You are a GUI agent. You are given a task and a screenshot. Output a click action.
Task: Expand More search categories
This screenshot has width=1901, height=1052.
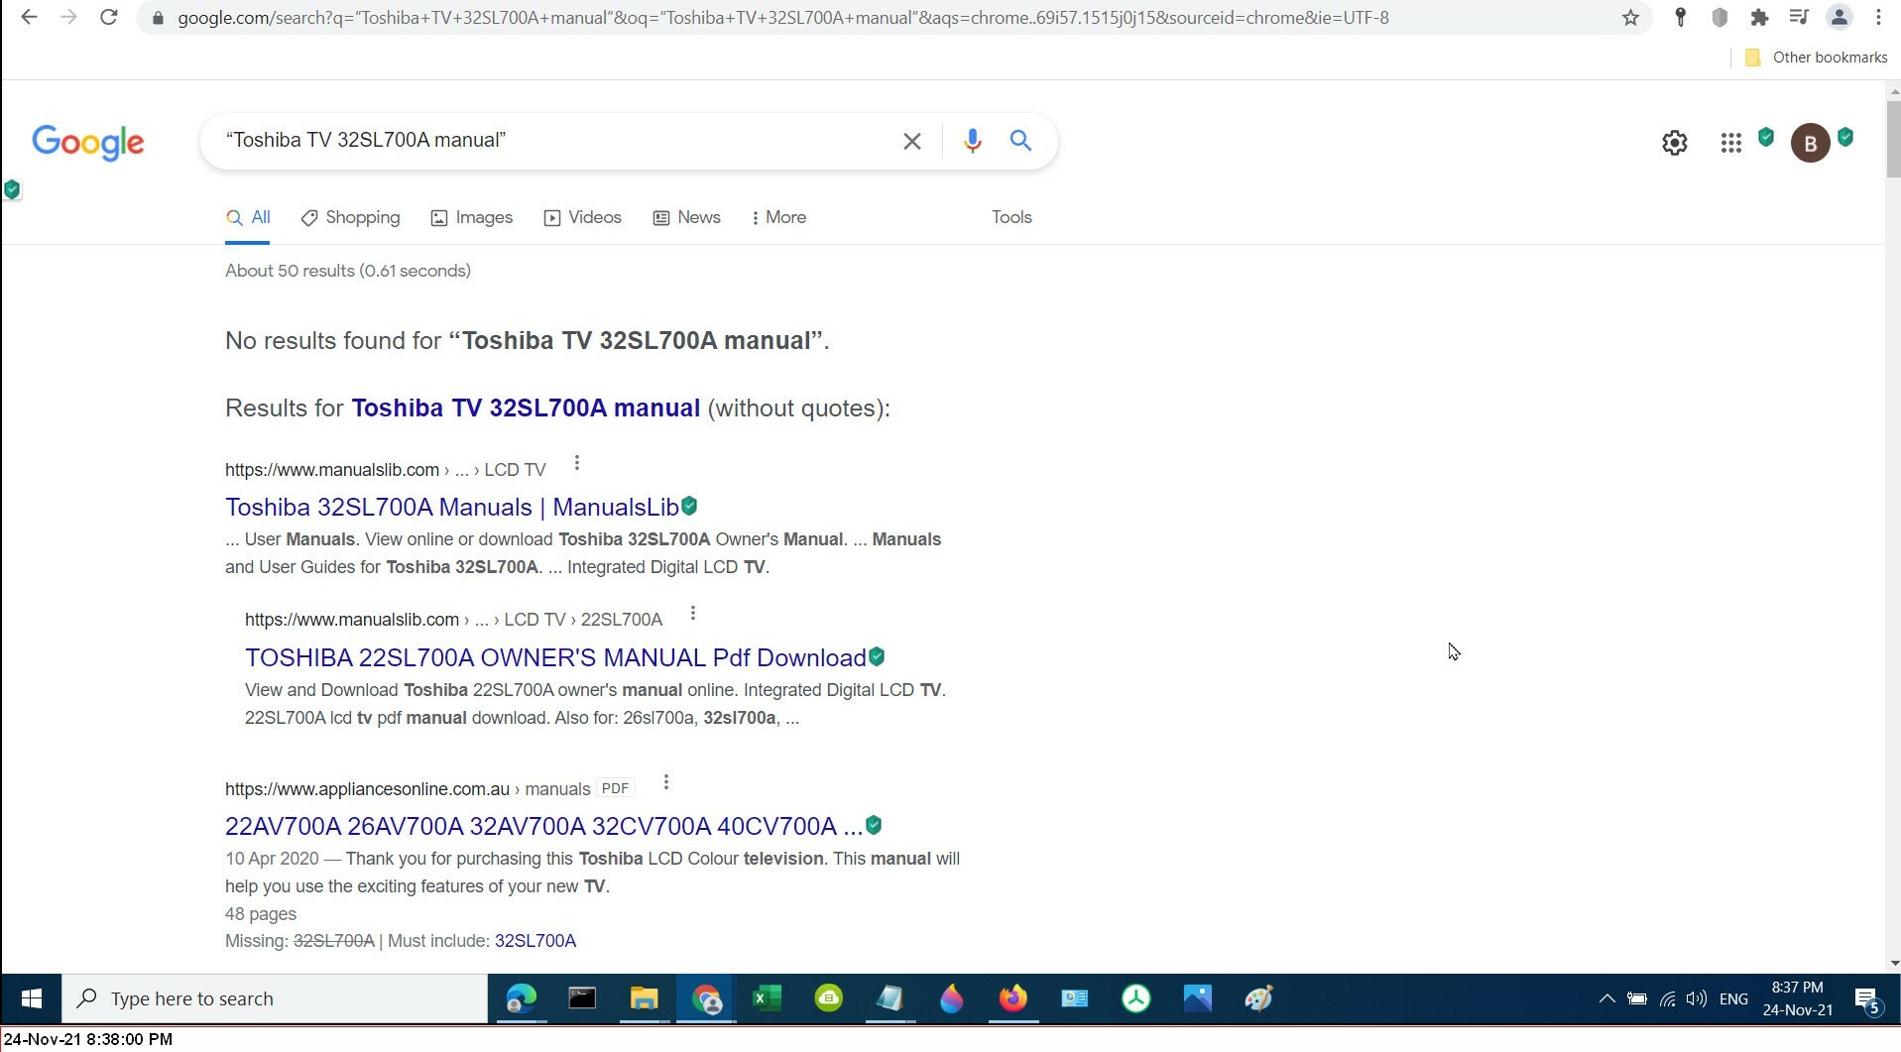pyautogui.click(x=778, y=217)
